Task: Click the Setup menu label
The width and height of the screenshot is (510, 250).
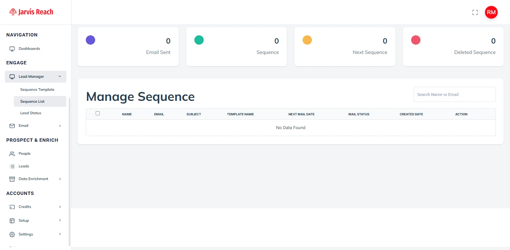Action: pyautogui.click(x=24, y=221)
